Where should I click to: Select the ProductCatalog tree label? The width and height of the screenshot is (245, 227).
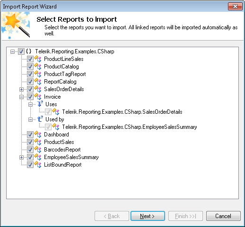coord(61,67)
